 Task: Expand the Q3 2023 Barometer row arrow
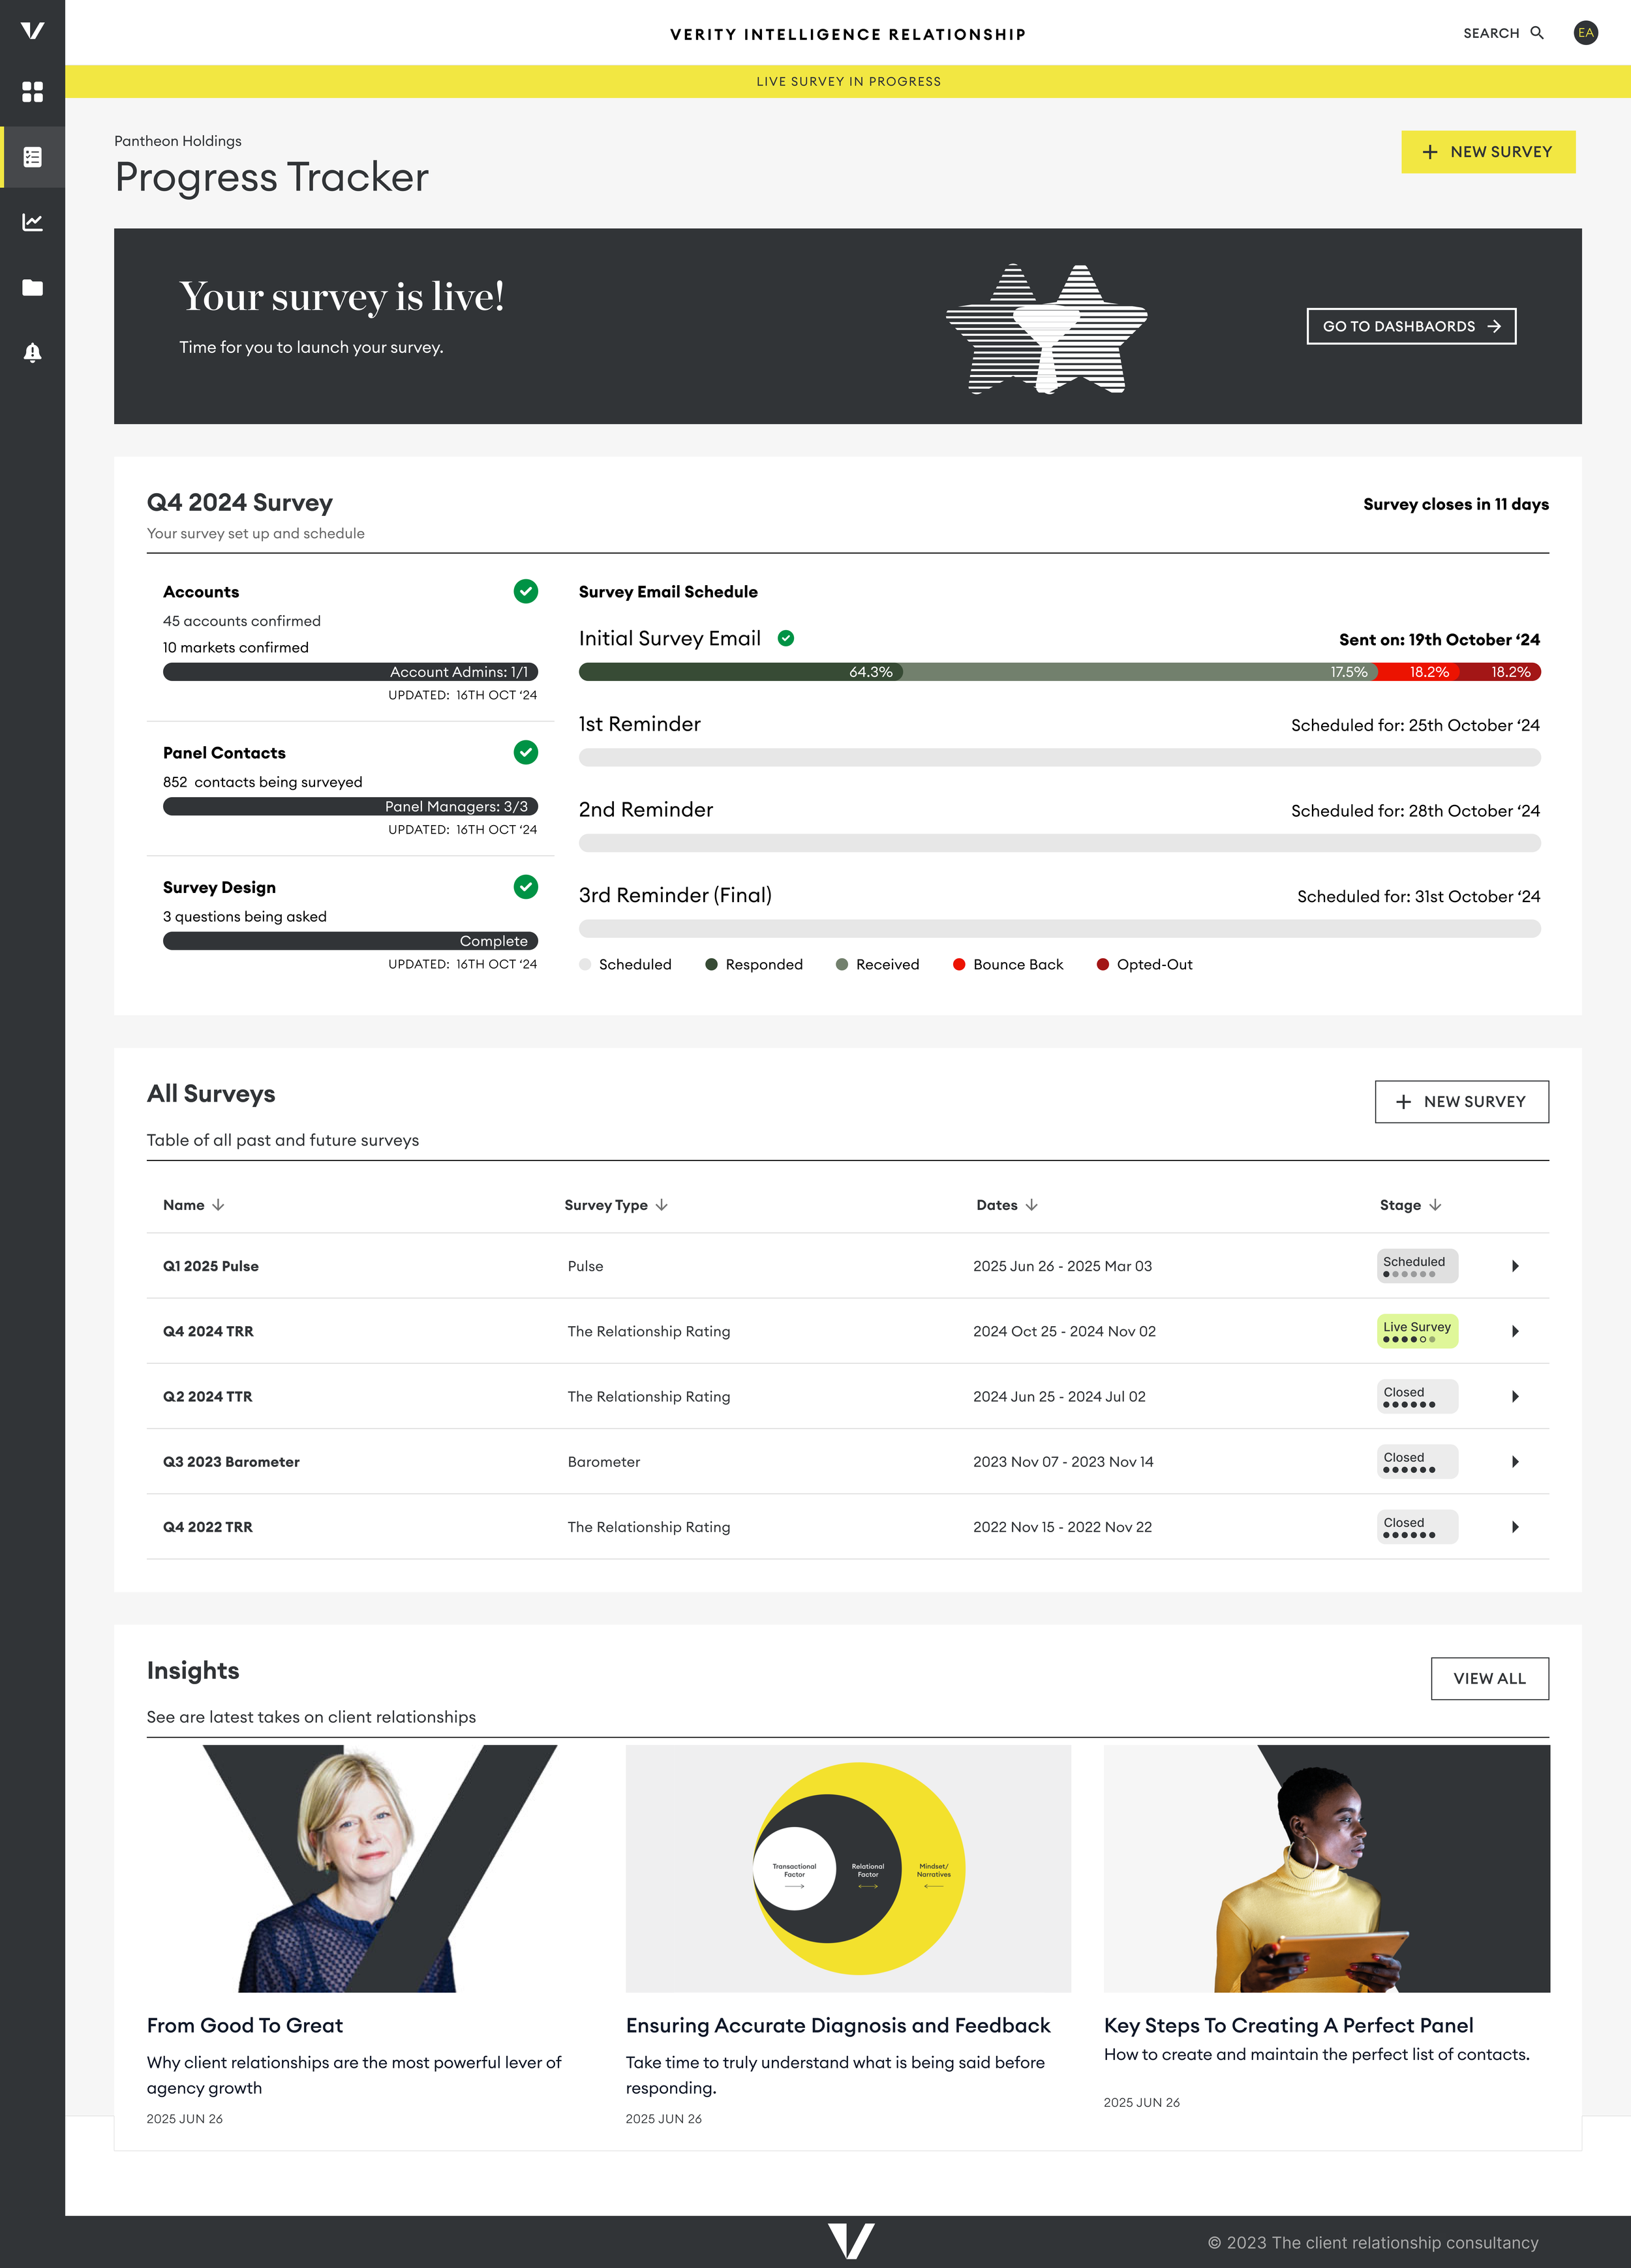[1515, 1462]
